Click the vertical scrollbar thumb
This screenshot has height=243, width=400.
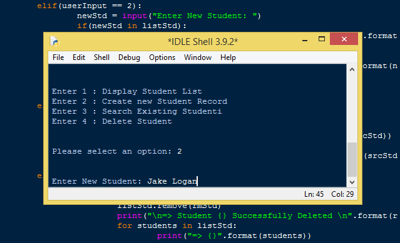point(352,159)
